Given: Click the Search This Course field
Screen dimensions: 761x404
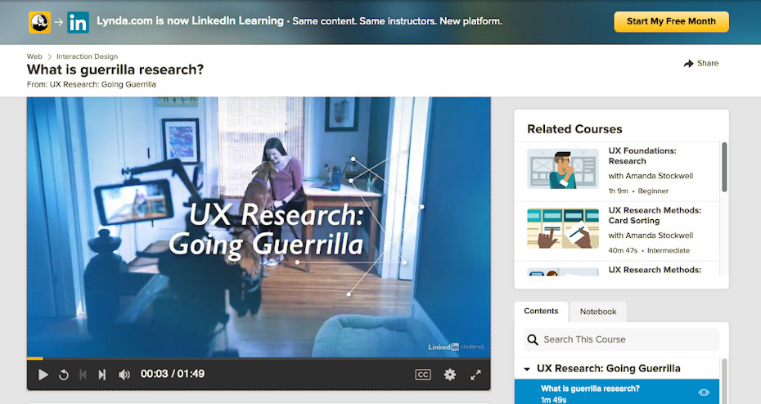Looking at the screenshot, I should 628,339.
